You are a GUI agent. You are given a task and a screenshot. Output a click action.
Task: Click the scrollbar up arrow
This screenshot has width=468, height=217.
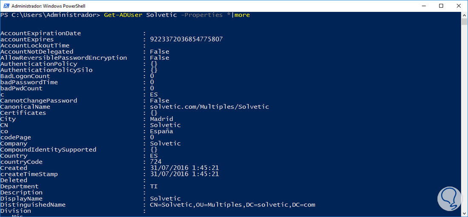[x=464, y=15]
